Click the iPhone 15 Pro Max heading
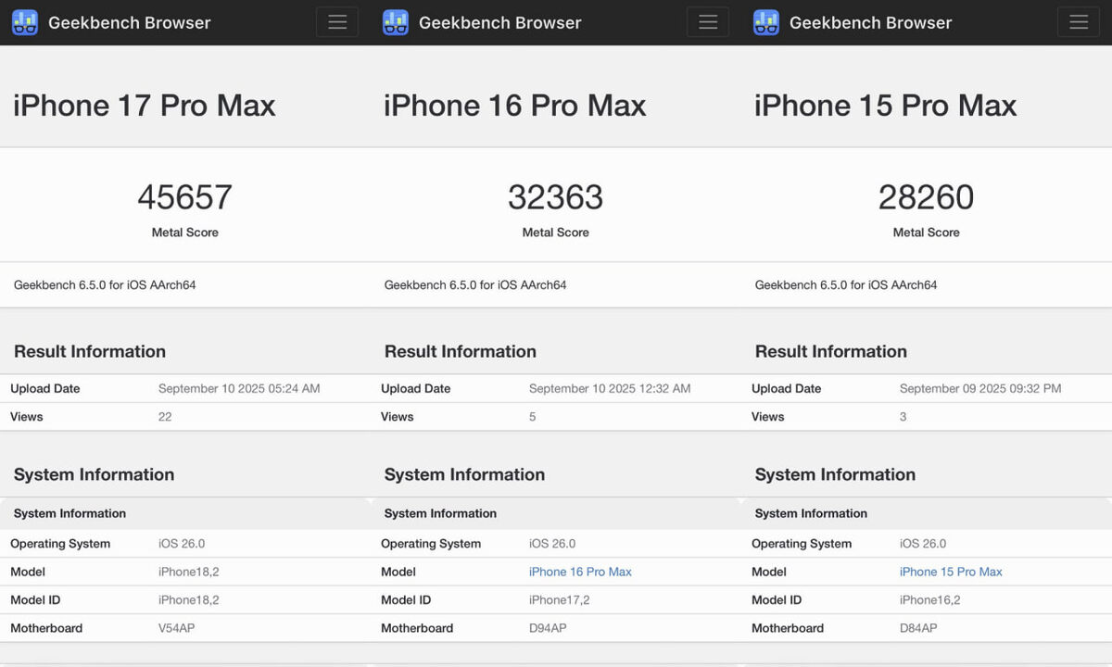 point(886,105)
